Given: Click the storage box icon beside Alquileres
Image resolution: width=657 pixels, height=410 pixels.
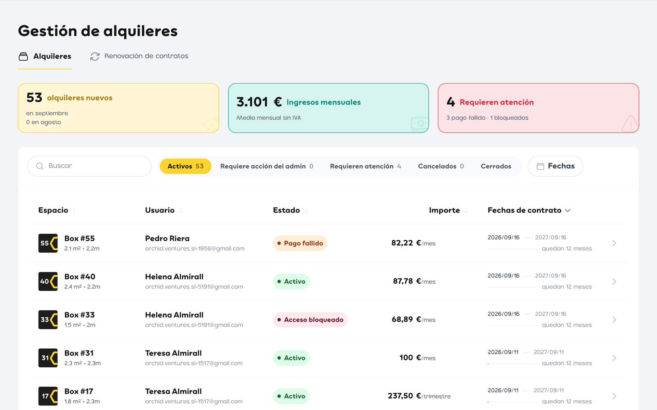Looking at the screenshot, I should coord(23,56).
